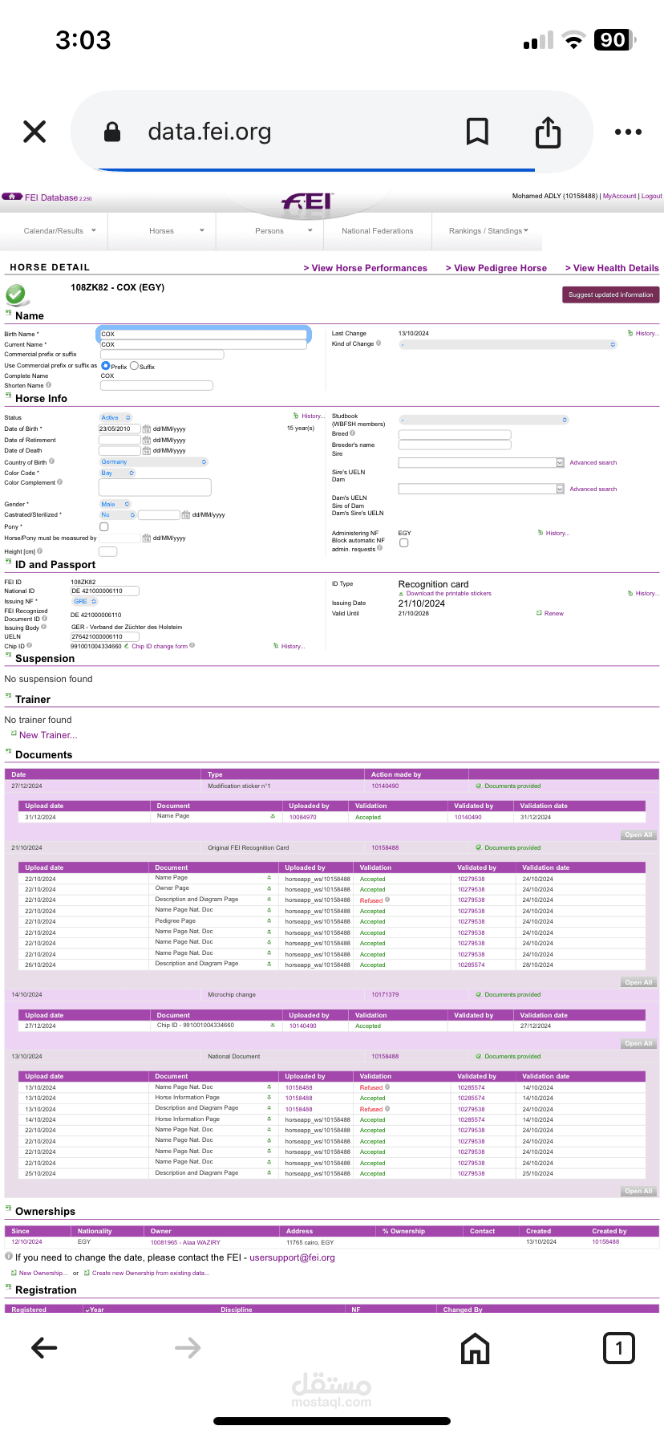The image size is (664, 1438).
Task: Tap the FEI Database home icon
Action: (12, 197)
